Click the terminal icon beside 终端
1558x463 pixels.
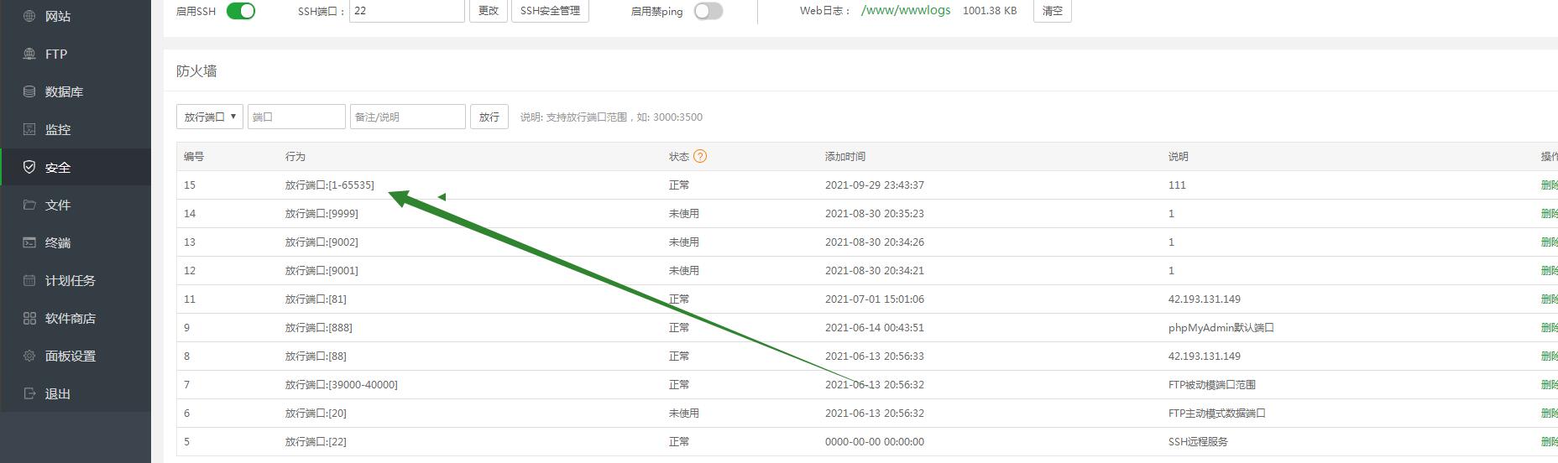pyautogui.click(x=29, y=242)
